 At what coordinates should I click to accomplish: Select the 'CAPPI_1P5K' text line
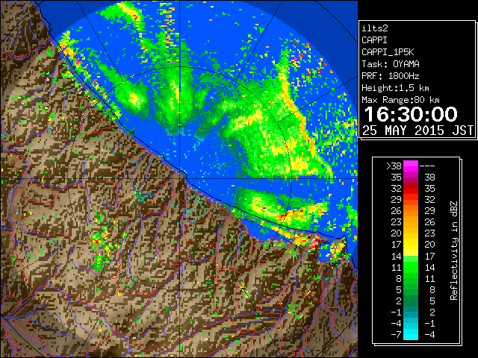(388, 52)
